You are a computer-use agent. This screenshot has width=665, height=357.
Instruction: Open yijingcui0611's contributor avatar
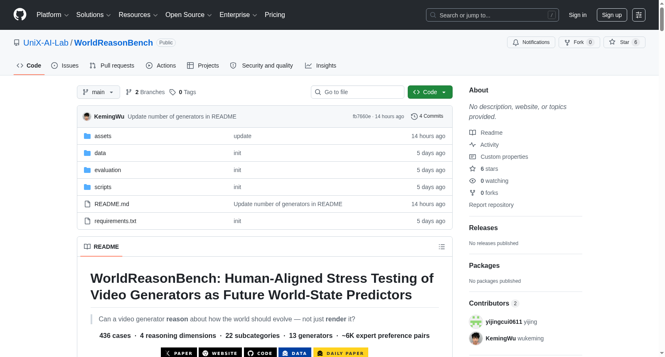(x=476, y=322)
